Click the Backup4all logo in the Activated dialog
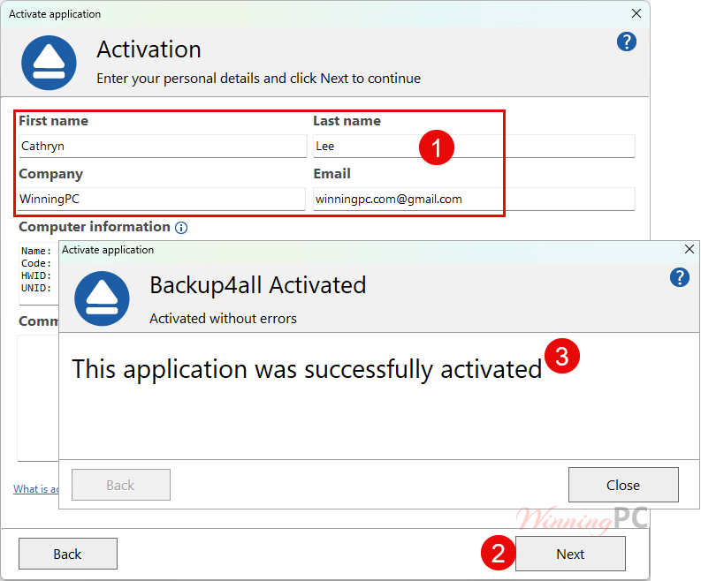This screenshot has height=581, width=701. pos(102,298)
